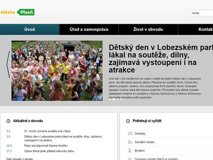Go to previous slide with left arrow

[x=8, y=64]
